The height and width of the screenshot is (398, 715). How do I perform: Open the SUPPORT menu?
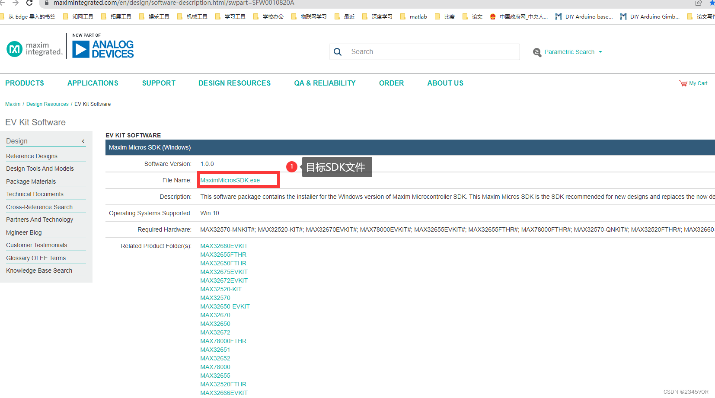pos(159,83)
